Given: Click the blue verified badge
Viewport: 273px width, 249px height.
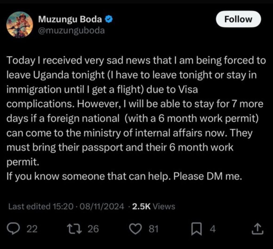Looking at the screenshot, I should pyautogui.click(x=109, y=19).
